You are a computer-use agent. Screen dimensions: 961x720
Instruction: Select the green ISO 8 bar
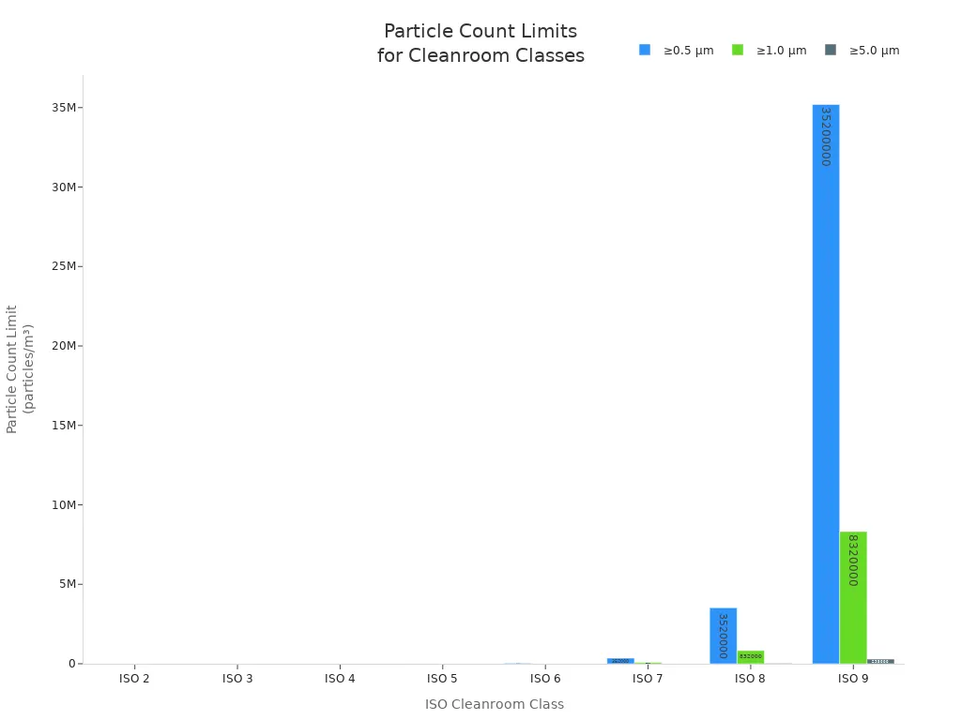click(751, 657)
